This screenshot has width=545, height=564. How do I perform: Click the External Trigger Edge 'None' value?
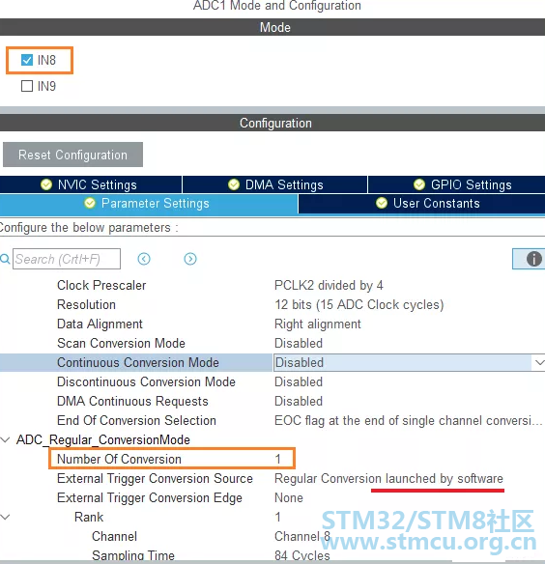point(289,497)
